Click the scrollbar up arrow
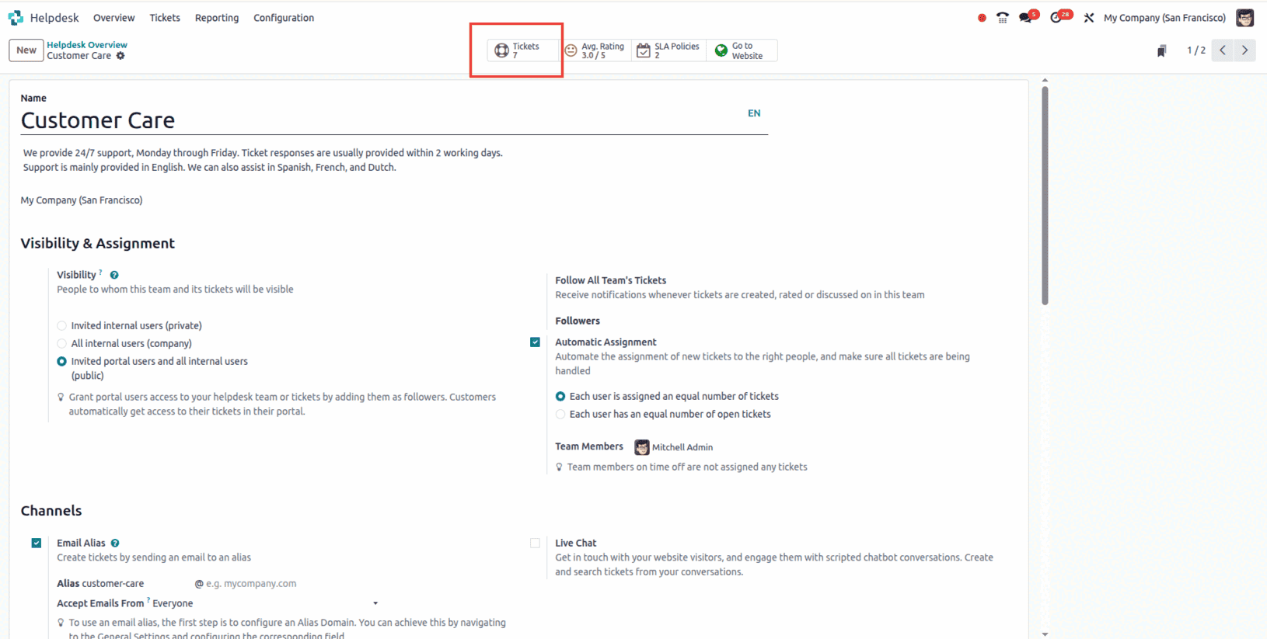Screen dimensions: 1267x639 tap(1045, 80)
